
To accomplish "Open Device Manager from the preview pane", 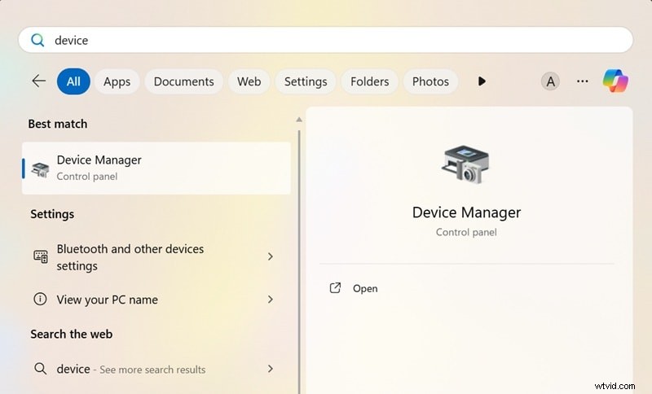I will point(364,288).
